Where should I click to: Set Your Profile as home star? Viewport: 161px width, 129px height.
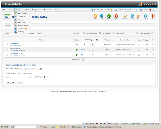coord(139,45)
